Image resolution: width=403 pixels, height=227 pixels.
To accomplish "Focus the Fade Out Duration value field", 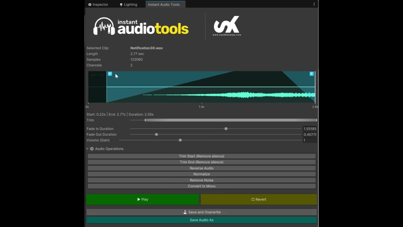I will pyautogui.click(x=309, y=134).
